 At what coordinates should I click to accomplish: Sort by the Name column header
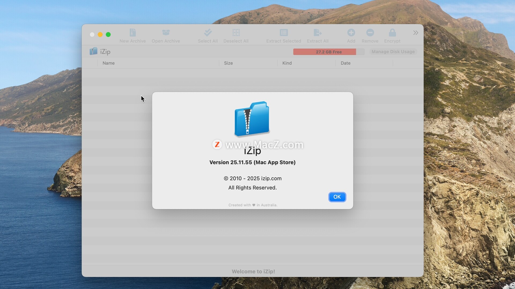109,63
